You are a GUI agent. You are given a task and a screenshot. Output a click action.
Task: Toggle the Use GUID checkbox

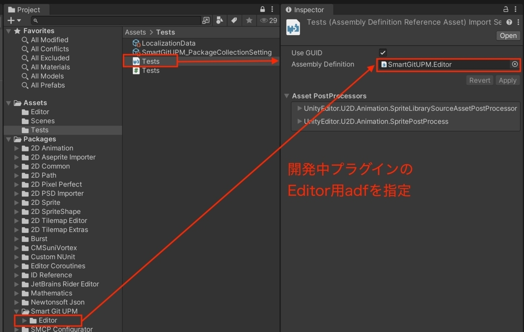point(382,52)
